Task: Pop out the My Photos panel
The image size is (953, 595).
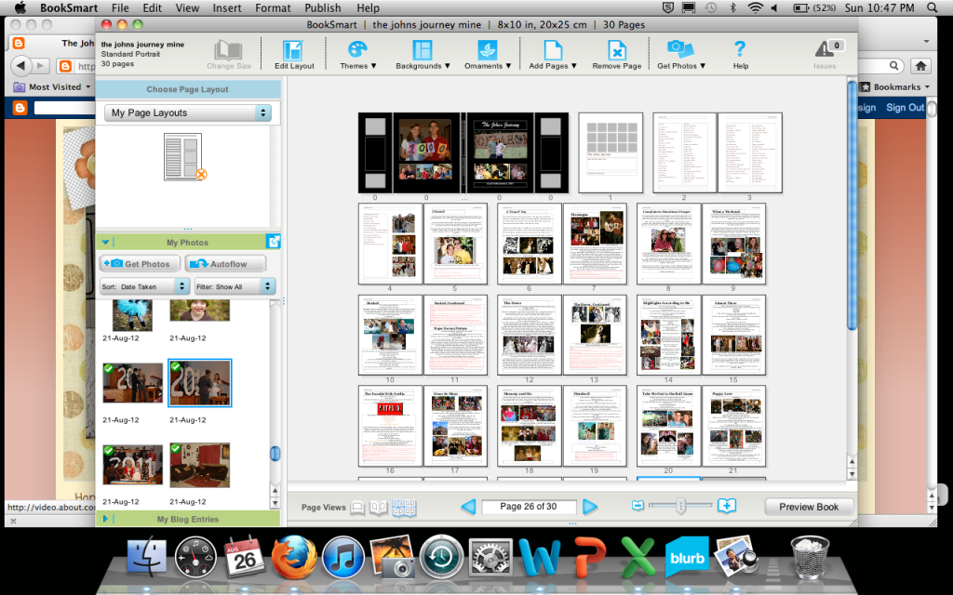Action: 273,242
